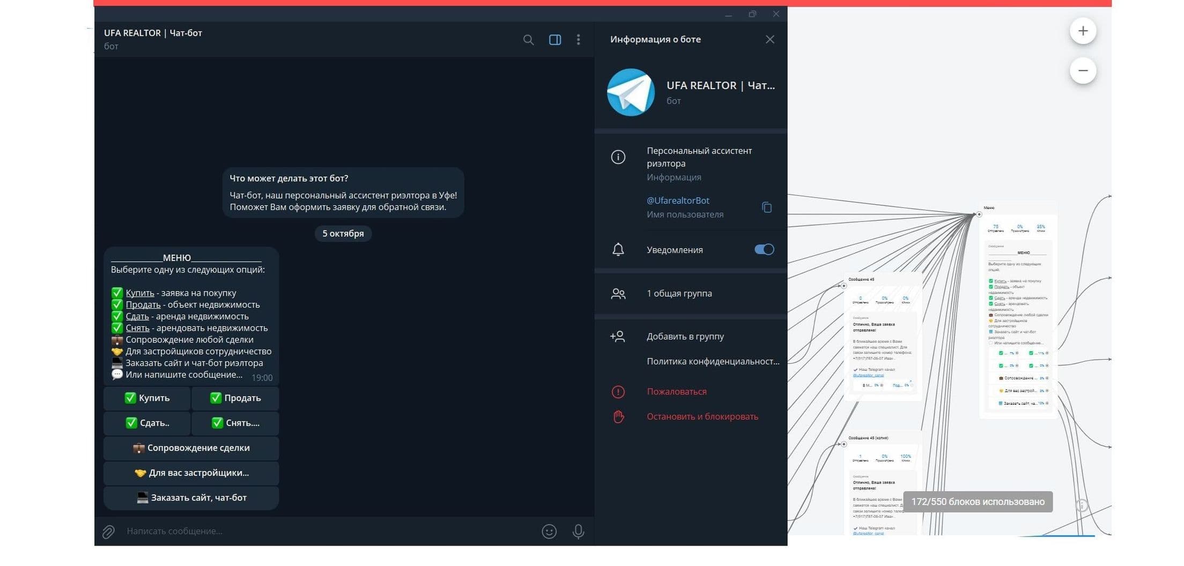Viewport: 1184px width, 566px height.
Task: Click the Купить link in menu message
Action: coord(140,293)
